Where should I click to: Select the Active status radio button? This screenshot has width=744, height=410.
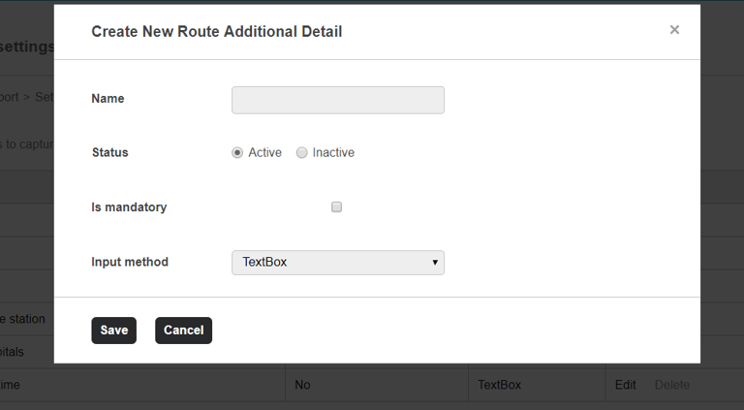click(237, 153)
